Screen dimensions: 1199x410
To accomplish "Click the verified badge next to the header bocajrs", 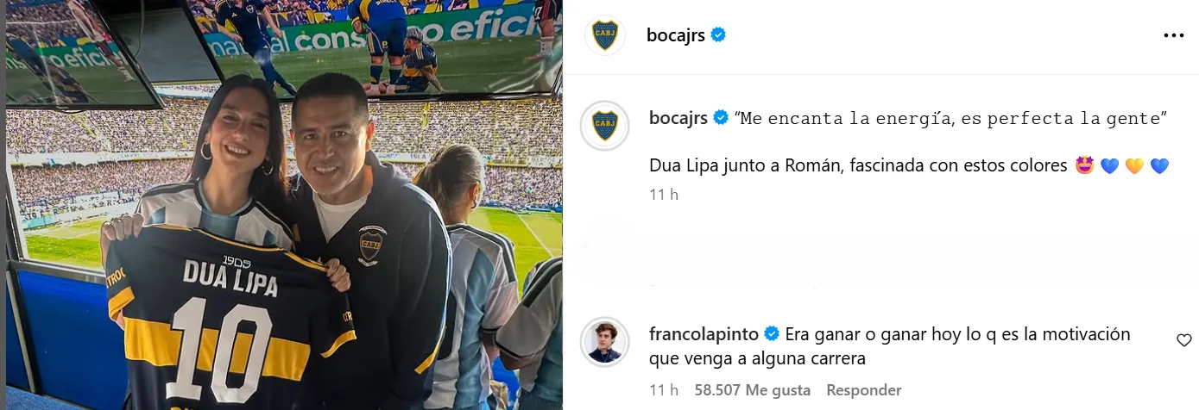I will 718,34.
